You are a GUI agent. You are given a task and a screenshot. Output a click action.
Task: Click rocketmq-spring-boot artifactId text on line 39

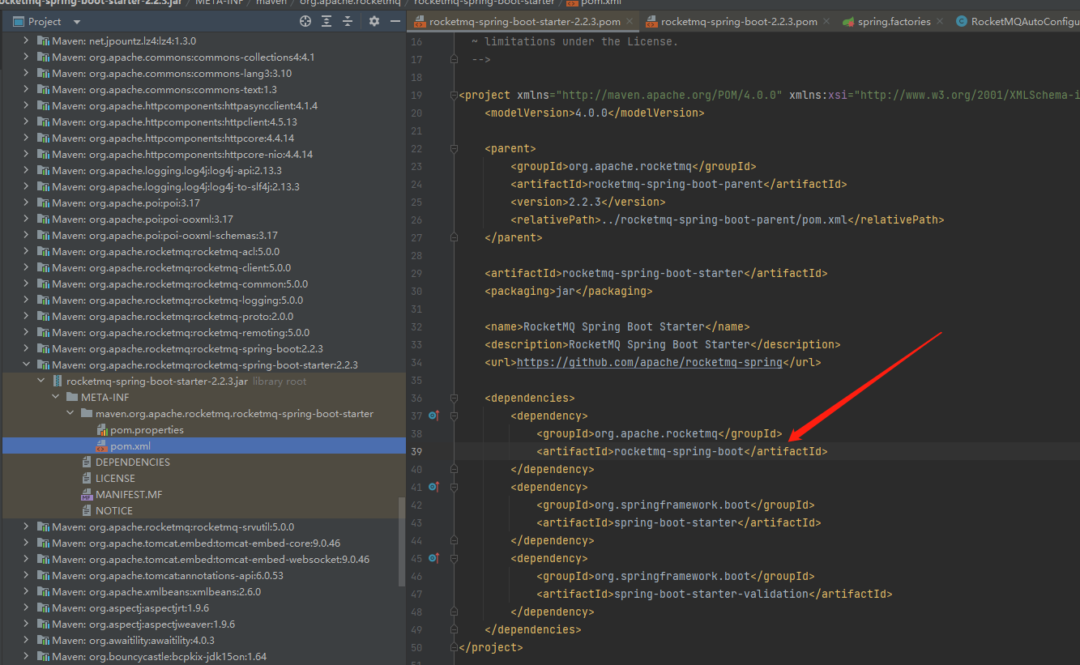pos(679,451)
